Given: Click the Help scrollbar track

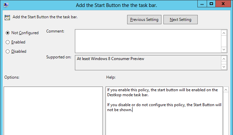Looking at the screenshot, I should click(x=225, y=113).
